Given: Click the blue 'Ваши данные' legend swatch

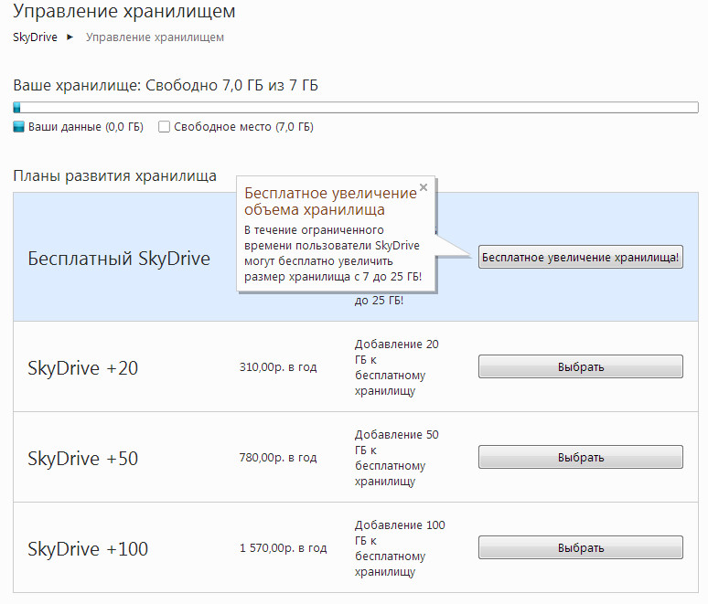Looking at the screenshot, I should click(18, 127).
